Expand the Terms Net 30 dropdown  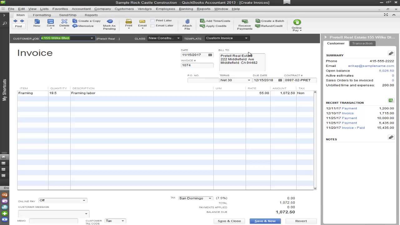[x=249, y=80]
